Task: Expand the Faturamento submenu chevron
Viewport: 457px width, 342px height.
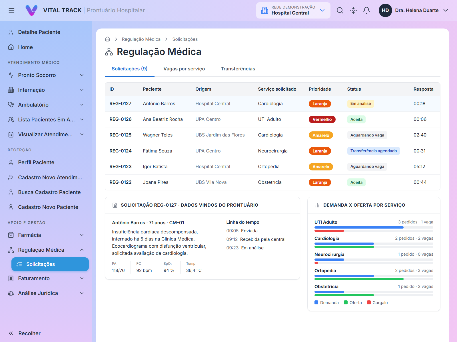Action: [x=82, y=278]
